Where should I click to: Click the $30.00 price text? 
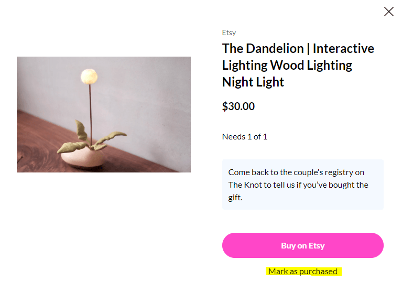[238, 106]
